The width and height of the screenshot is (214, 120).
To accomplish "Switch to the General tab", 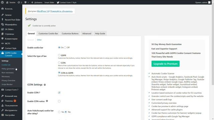I will click(31, 33).
